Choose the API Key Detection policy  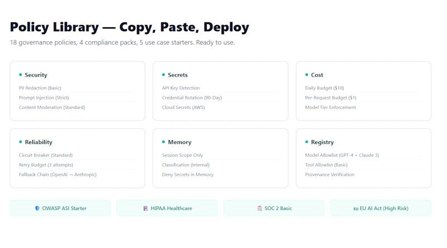click(180, 88)
